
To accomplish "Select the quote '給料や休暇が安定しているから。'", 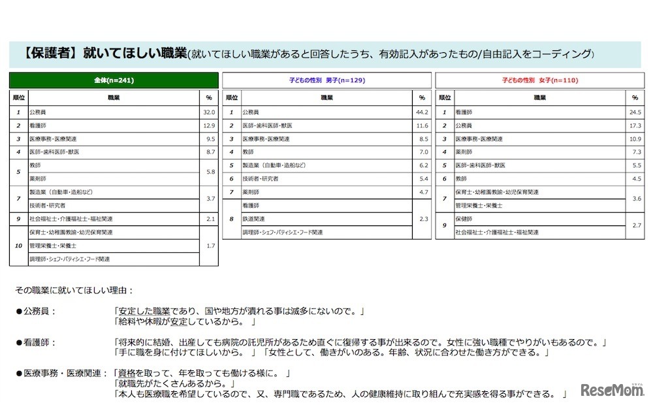I will (x=185, y=321).
